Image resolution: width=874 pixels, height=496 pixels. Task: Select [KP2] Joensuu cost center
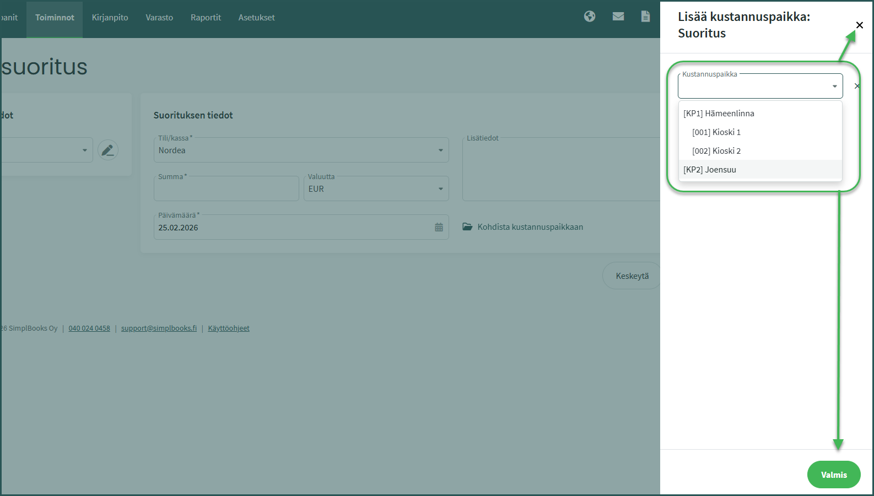[710, 170]
